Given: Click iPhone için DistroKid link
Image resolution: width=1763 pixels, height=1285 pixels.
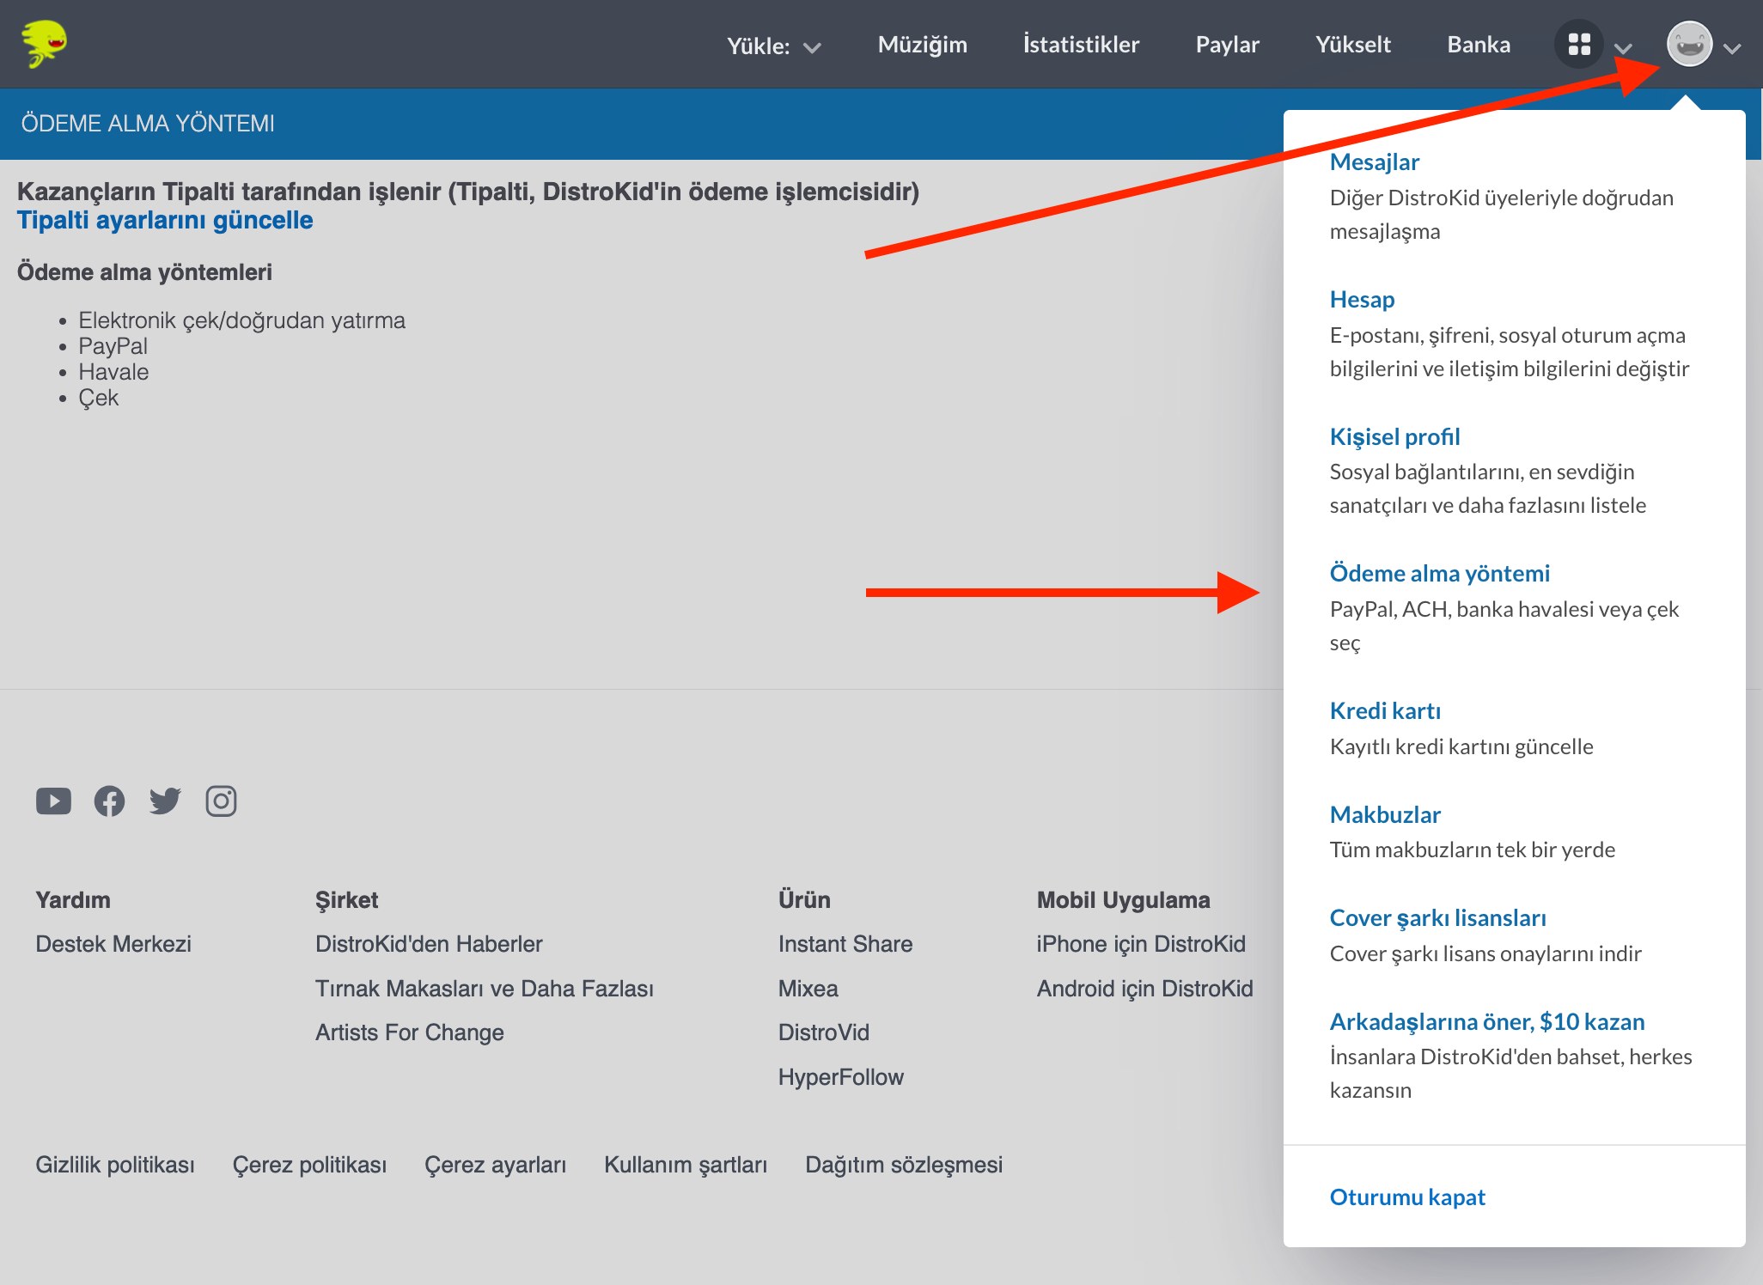Looking at the screenshot, I should (1140, 944).
